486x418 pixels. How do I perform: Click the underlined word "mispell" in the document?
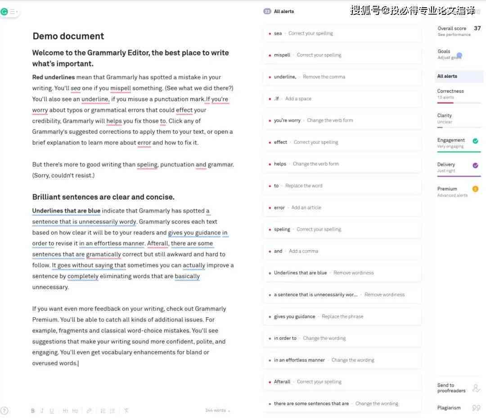point(121,88)
